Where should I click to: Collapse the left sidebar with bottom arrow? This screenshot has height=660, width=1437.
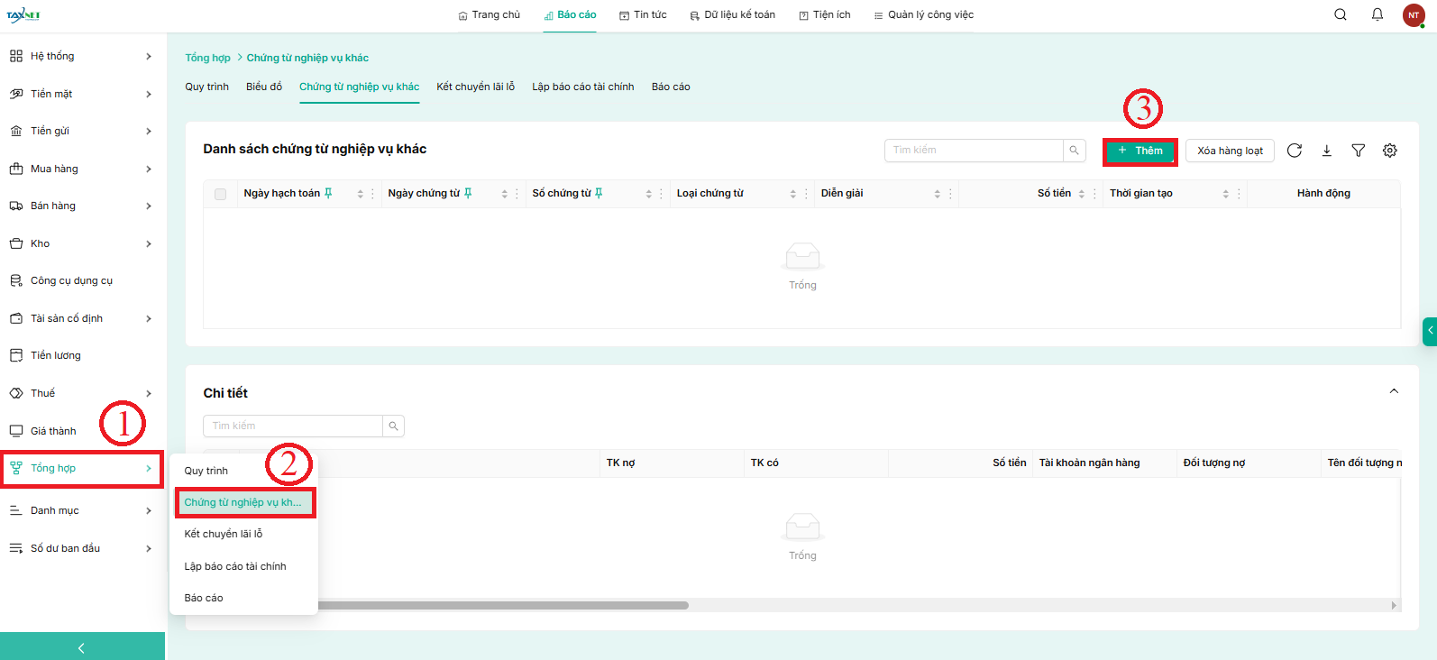82,647
